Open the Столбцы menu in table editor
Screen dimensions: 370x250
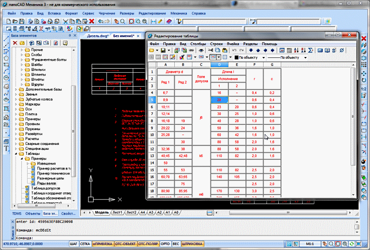198,44
